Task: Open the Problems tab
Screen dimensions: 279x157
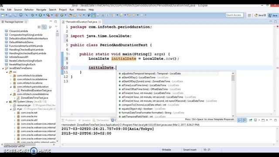Action: (x=69, y=120)
